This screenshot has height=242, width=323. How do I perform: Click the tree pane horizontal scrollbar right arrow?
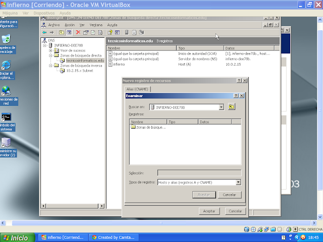point(102,206)
